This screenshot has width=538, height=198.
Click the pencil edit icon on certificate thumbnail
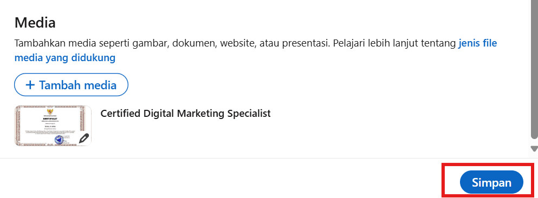pos(84,138)
